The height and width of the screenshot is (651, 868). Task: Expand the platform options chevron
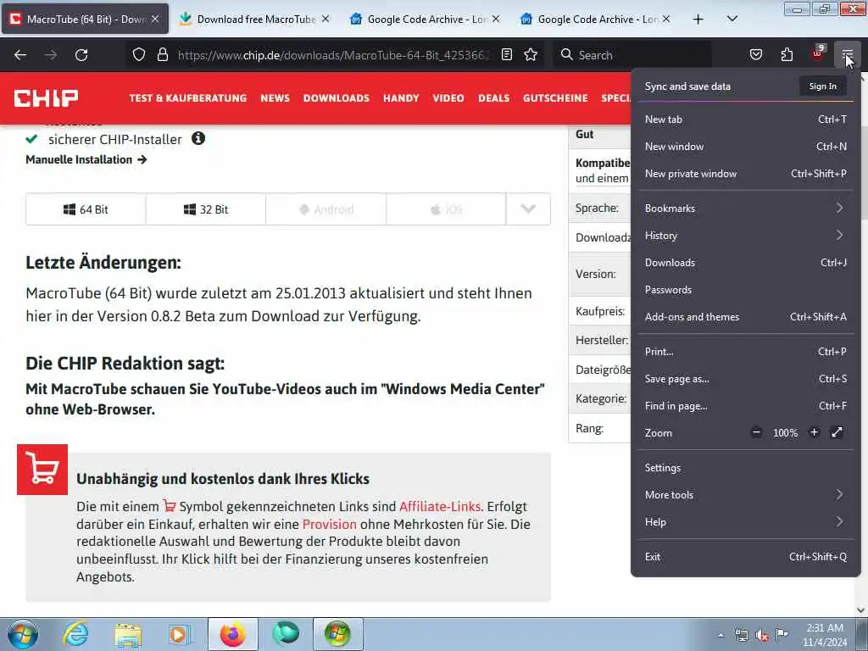pos(528,209)
